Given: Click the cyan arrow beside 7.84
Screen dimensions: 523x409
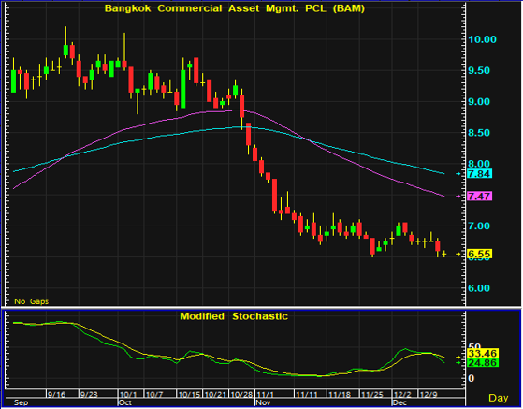Looking at the screenshot, I should 458,174.
